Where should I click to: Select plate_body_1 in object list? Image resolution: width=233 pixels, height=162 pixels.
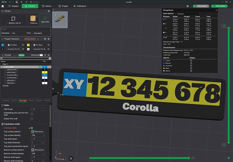pos(11,72)
